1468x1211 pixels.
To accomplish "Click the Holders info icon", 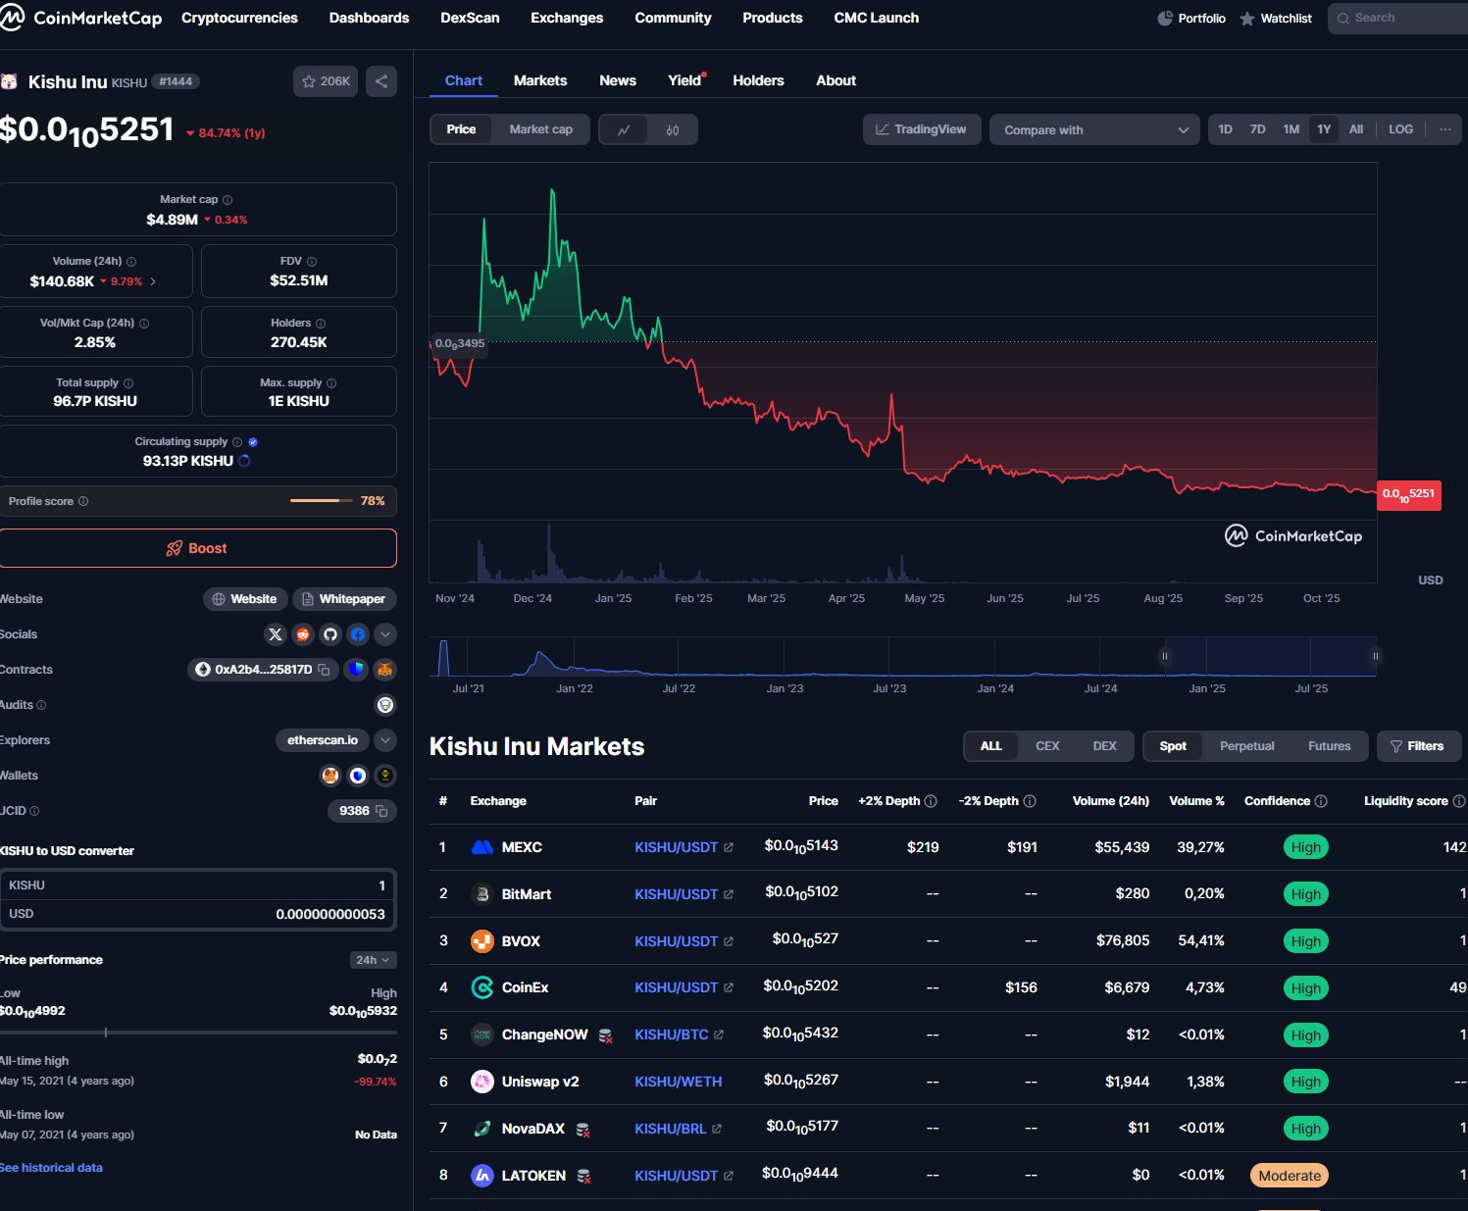I will 321,324.
